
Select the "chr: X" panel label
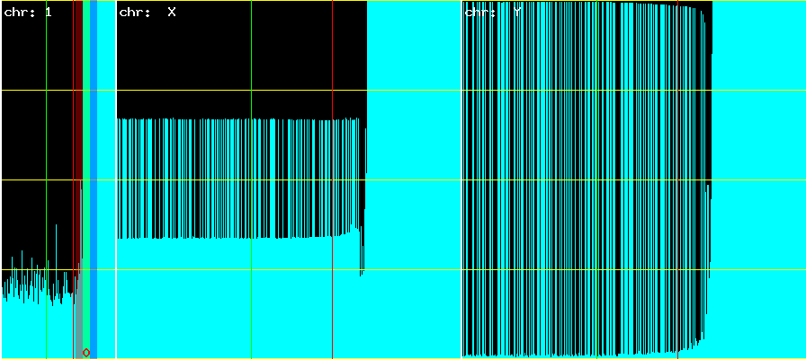tap(147, 13)
